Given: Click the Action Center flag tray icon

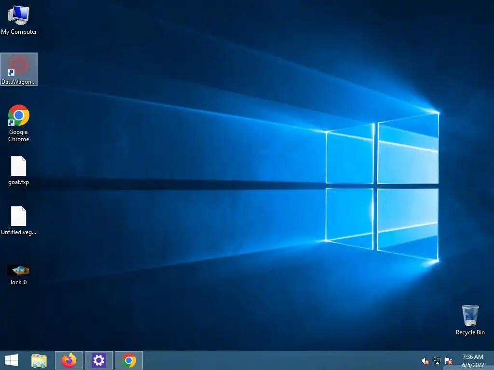Looking at the screenshot, I should tap(449, 361).
